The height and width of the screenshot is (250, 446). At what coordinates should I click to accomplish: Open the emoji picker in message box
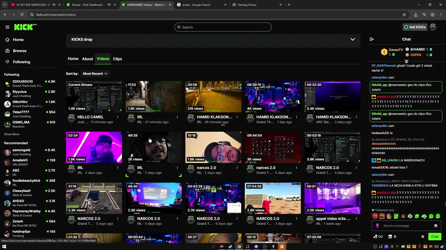[436, 226]
